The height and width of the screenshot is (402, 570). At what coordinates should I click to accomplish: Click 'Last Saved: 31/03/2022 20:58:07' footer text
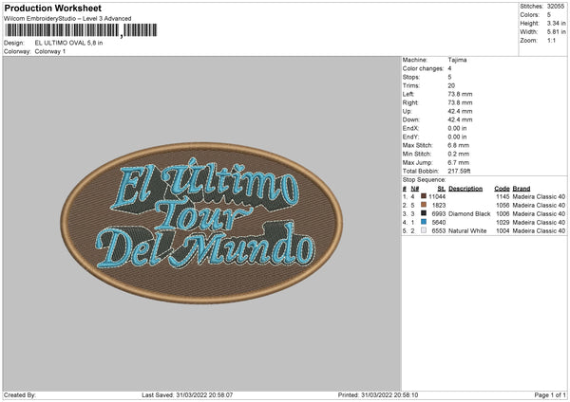click(187, 394)
